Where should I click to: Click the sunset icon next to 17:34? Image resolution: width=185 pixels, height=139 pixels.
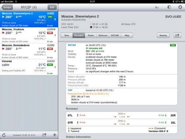pos(91,27)
